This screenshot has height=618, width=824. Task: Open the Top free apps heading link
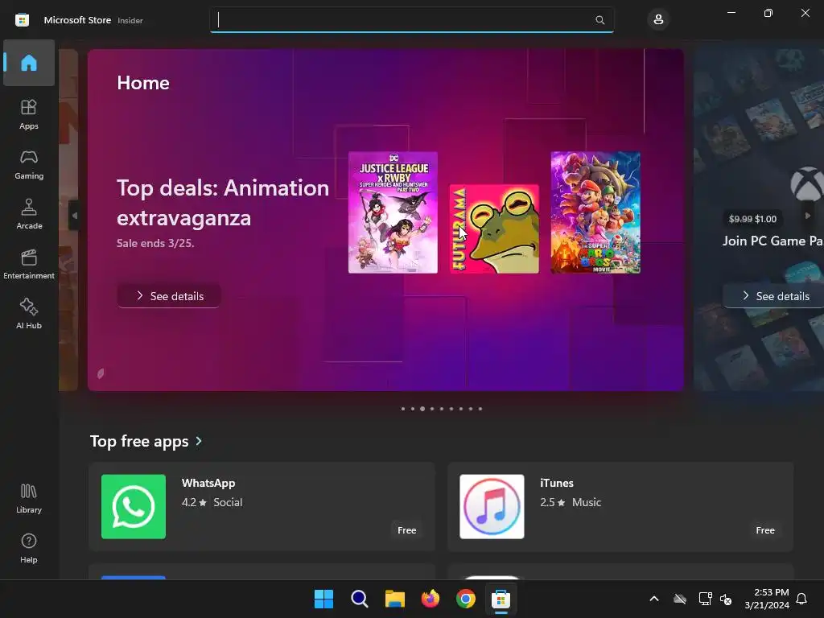pyautogui.click(x=139, y=441)
